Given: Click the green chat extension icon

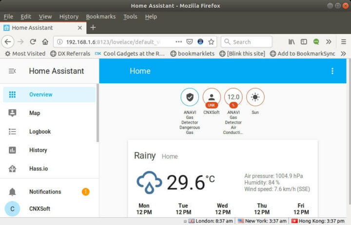Looking at the screenshot, I should pyautogui.click(x=316, y=42).
